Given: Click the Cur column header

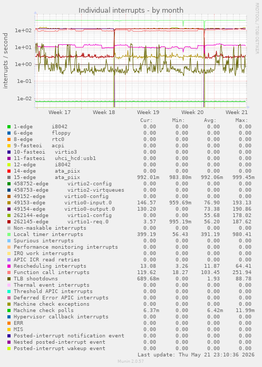Looking at the screenshot, I should click(147, 120).
